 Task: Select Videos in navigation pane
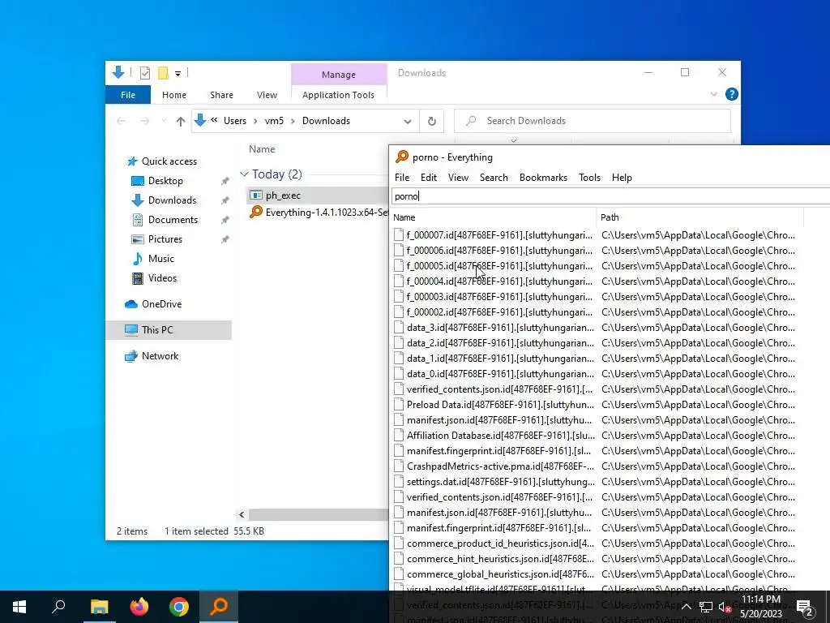coord(162,278)
